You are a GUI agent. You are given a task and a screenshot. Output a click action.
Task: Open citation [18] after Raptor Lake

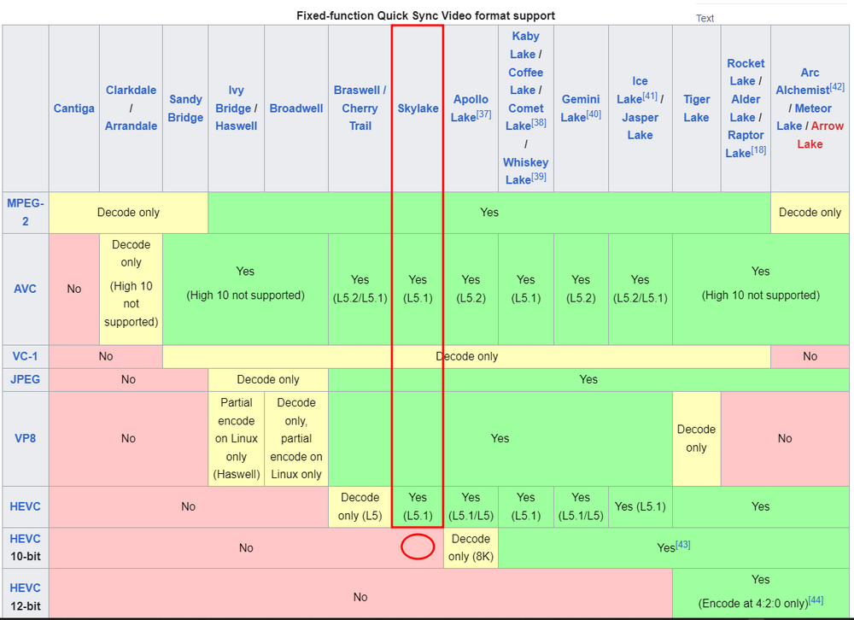(x=758, y=149)
